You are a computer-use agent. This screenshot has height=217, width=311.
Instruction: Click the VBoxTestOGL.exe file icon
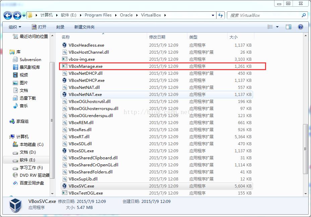pyautogui.click(x=64, y=193)
